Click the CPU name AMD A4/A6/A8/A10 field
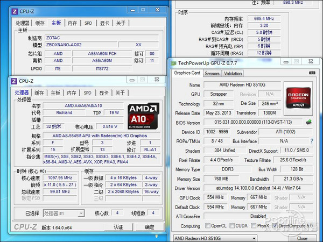323x242 pixels. (x=83, y=105)
